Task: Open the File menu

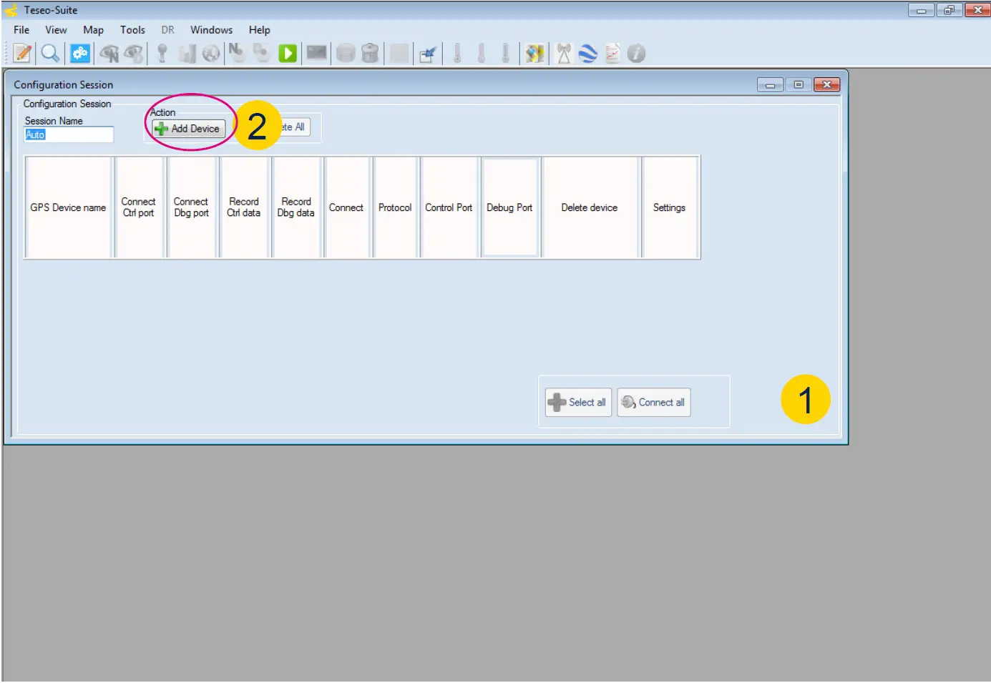Action: (21, 30)
